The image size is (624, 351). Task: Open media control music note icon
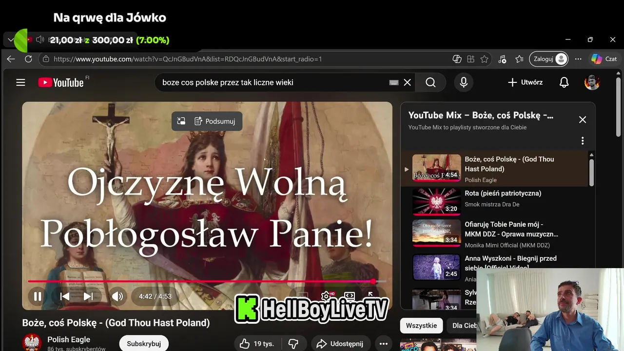[x=502, y=59]
